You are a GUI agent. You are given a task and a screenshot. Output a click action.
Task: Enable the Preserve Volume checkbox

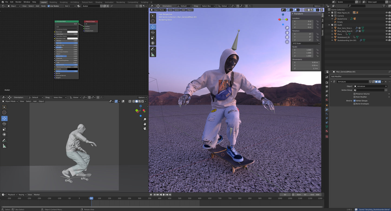(354, 94)
